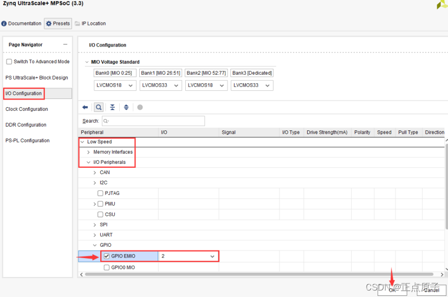Screen dimensions: 448x297
Task: Click the Bank0 [MIO 0:25] label
Action: (x=115, y=73)
